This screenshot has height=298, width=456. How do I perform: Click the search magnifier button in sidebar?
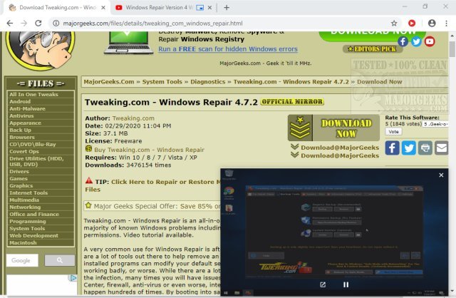coord(60,260)
